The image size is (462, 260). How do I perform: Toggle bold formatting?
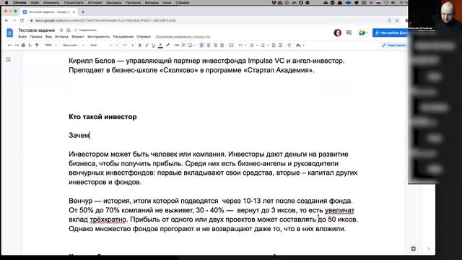pyautogui.click(x=139, y=45)
